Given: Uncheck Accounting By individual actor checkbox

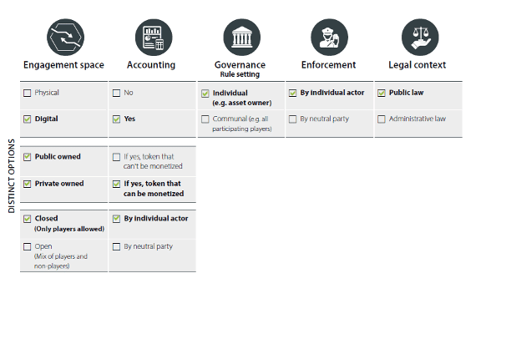Looking at the screenshot, I should tap(117, 219).
